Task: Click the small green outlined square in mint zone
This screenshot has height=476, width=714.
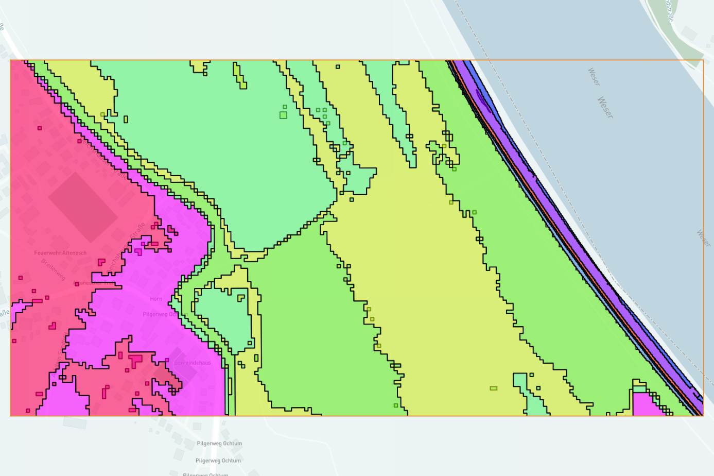Action: [283, 115]
